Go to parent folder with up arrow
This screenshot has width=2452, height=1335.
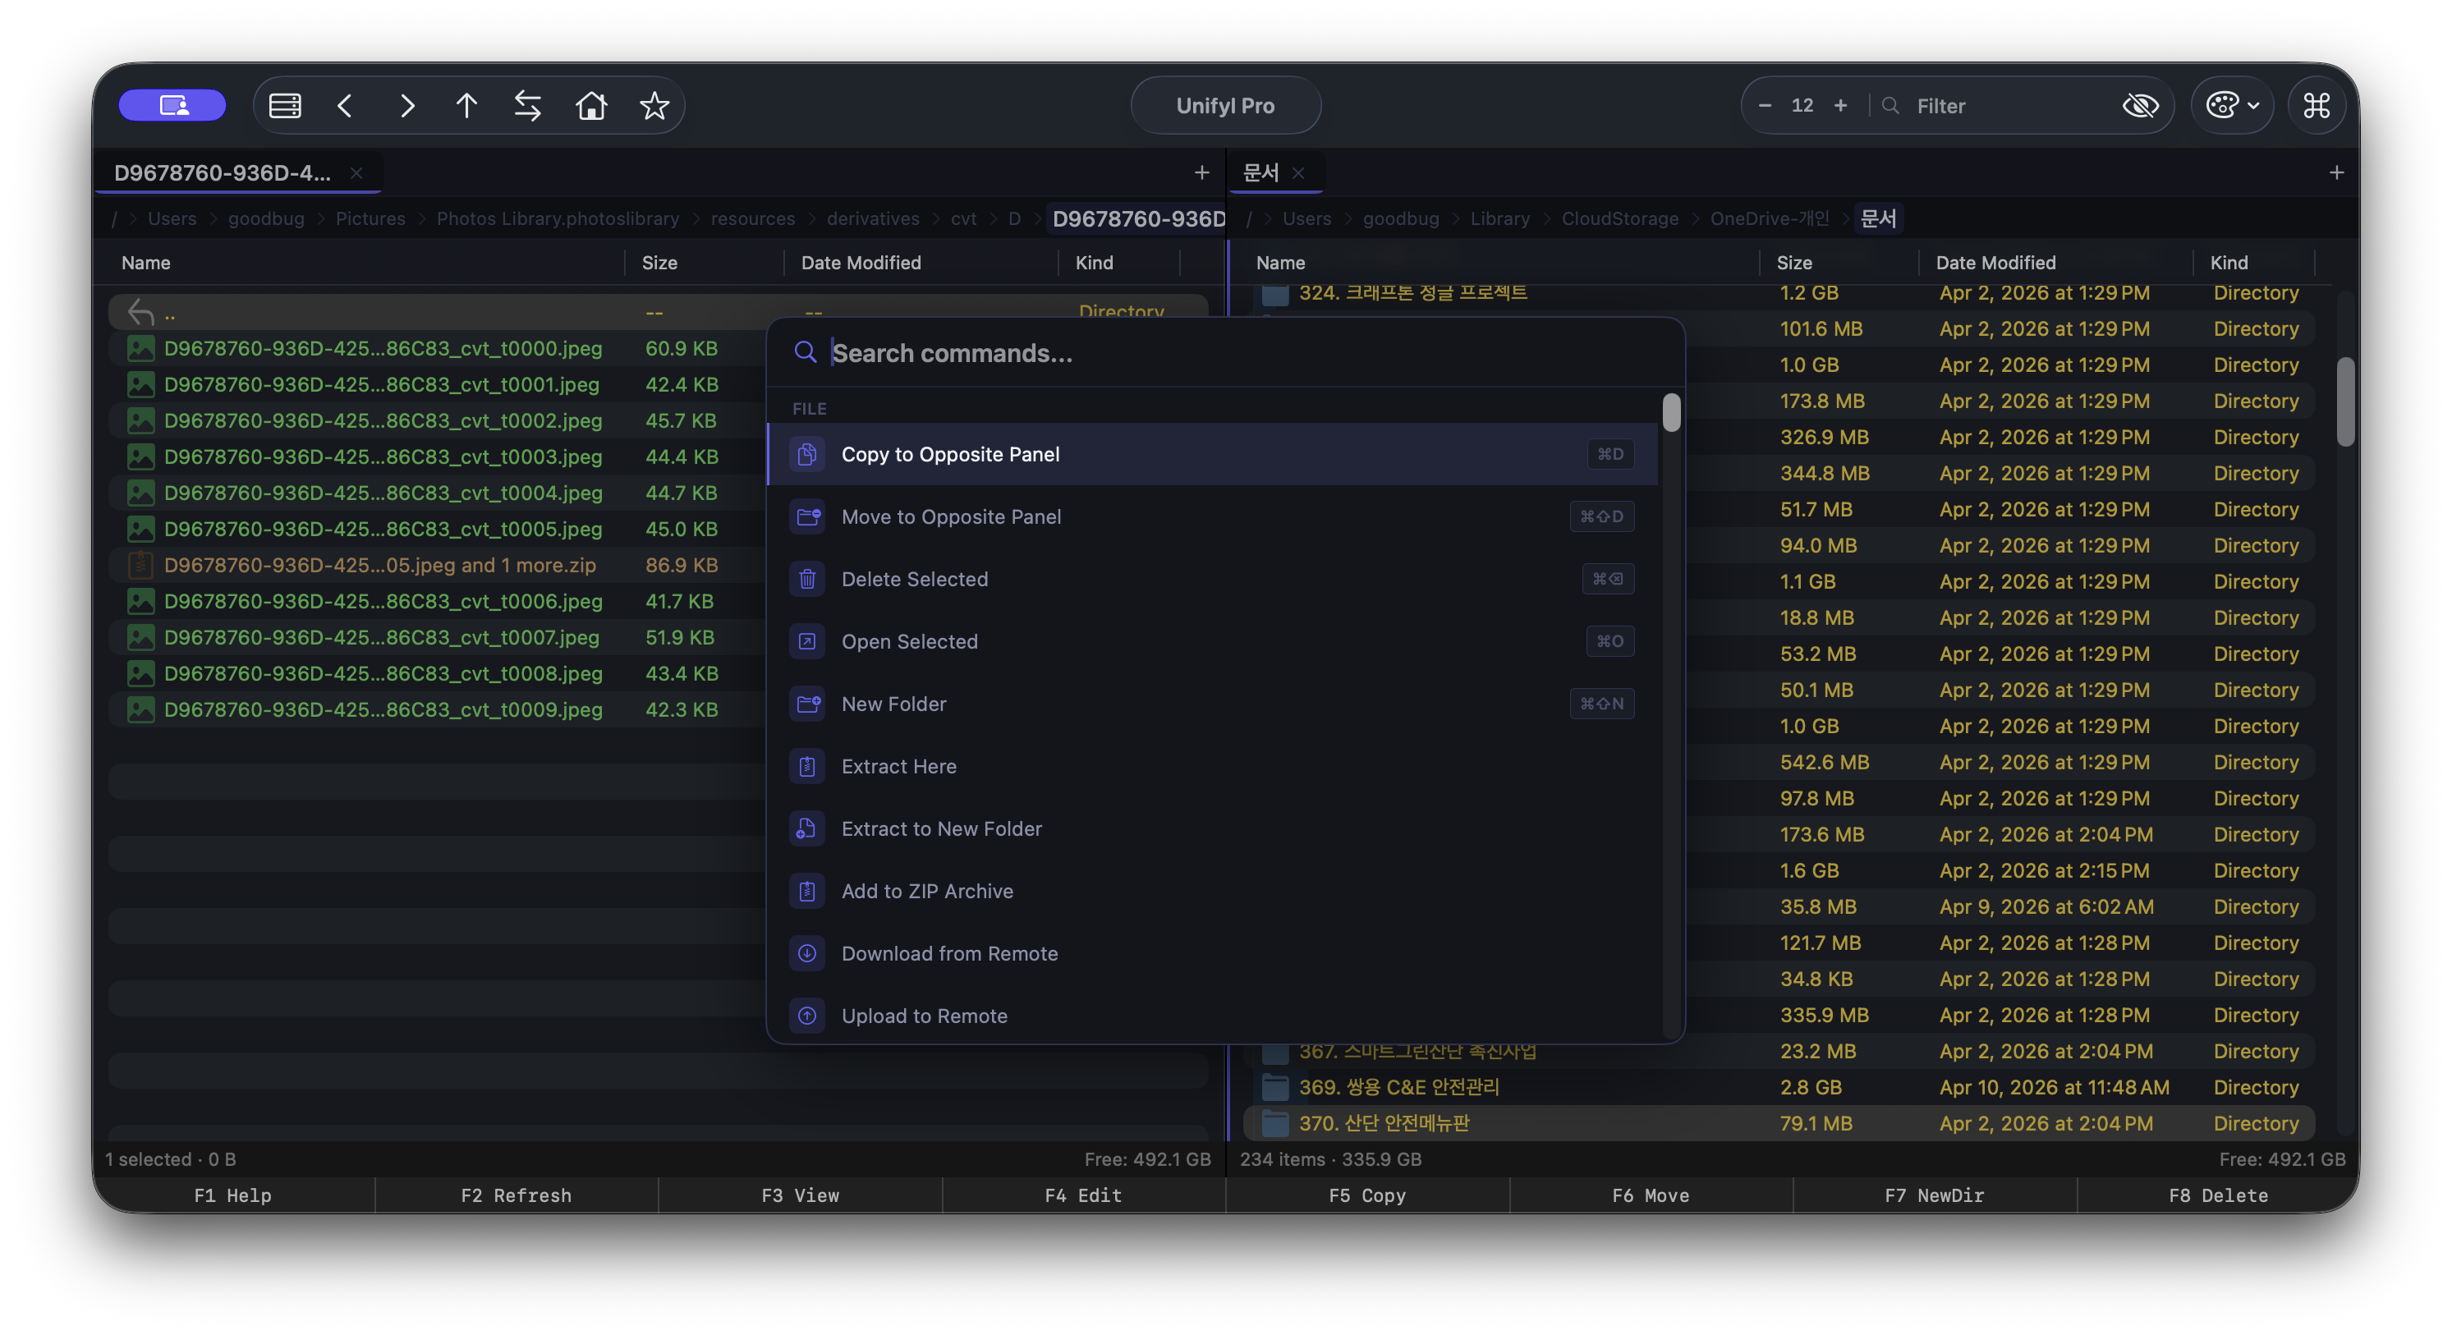pyautogui.click(x=466, y=106)
